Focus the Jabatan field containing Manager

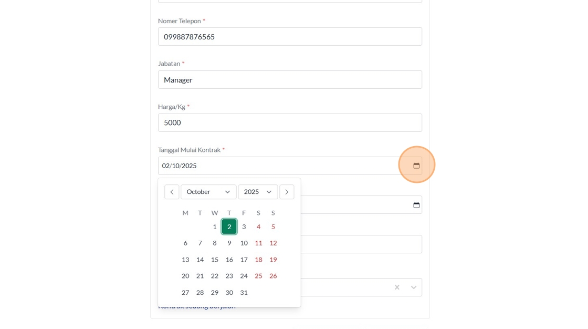290,80
